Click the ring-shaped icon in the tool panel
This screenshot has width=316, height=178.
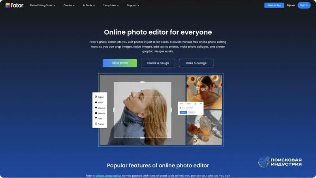point(96,113)
